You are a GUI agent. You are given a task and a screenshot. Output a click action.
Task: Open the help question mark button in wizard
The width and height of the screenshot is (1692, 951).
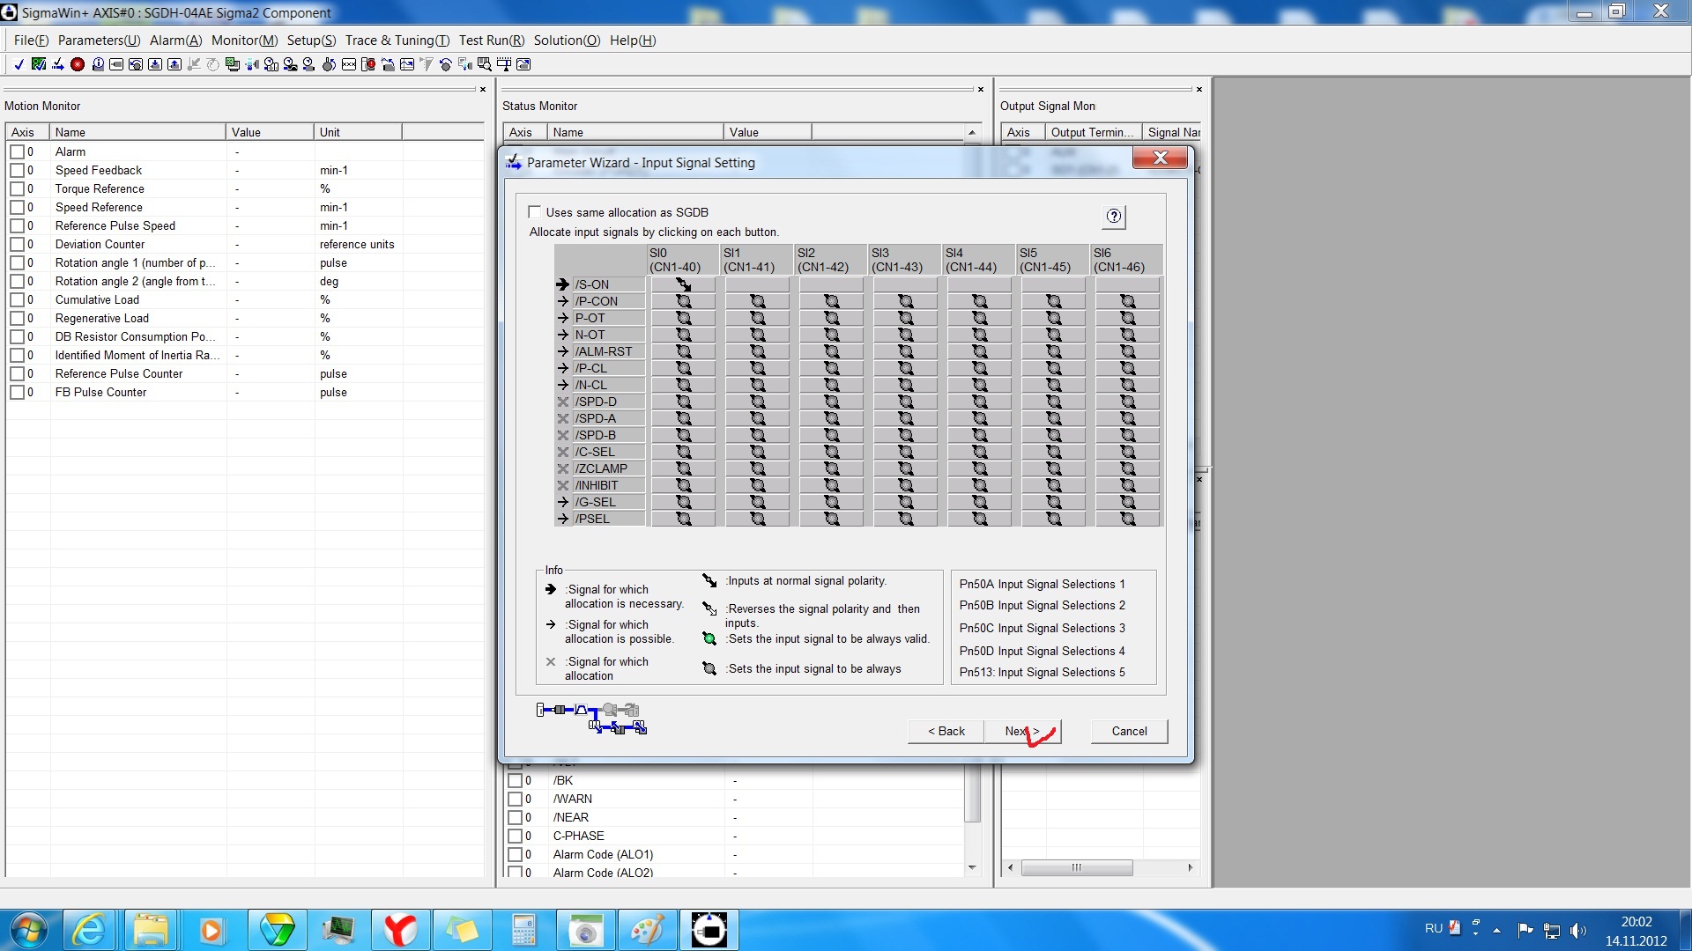click(x=1114, y=217)
